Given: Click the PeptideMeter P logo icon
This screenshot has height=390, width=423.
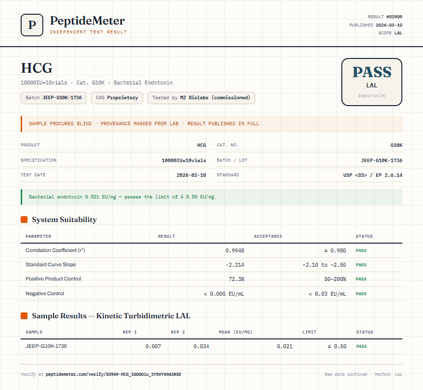Looking at the screenshot, I should coord(32,25).
